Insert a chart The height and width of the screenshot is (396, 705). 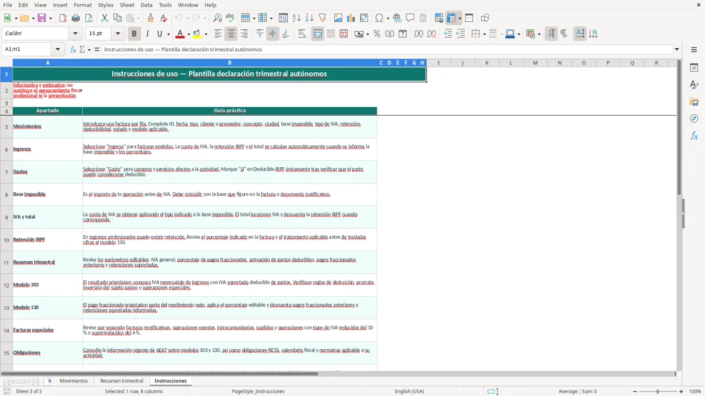click(x=351, y=18)
